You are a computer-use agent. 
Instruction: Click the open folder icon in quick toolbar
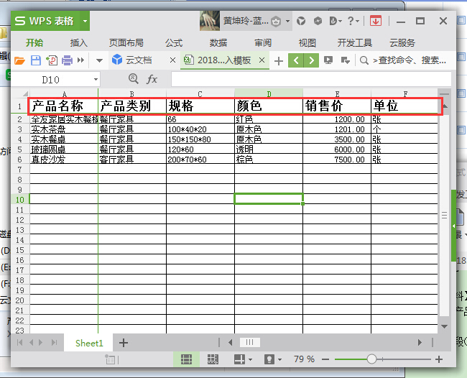point(19,60)
